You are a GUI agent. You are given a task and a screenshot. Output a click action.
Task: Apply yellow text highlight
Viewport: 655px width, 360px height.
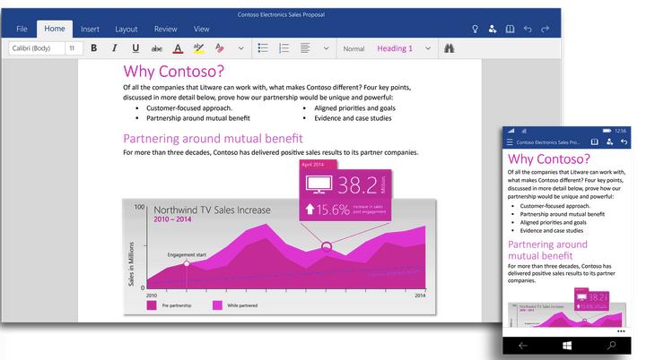click(x=199, y=49)
